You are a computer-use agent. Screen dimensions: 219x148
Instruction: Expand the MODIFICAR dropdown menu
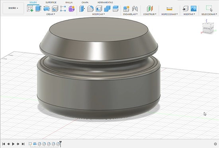pyautogui.click(x=98, y=14)
